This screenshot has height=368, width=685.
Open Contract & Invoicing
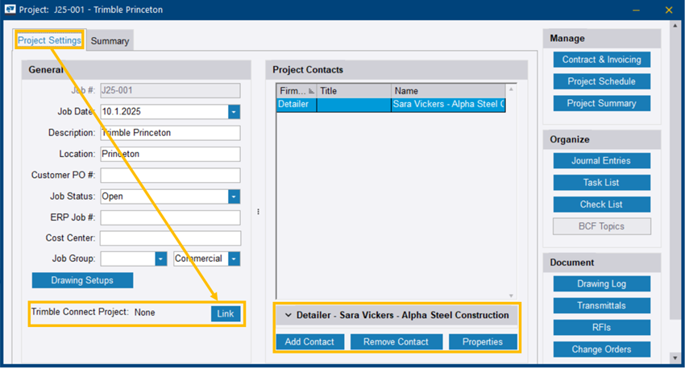pyautogui.click(x=601, y=60)
